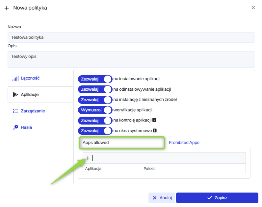Toggle 'na odinstalowywanie aplikacji' switch

95,89
